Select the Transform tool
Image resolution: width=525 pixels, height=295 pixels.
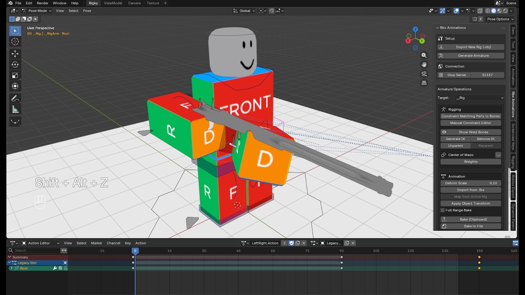(15, 86)
